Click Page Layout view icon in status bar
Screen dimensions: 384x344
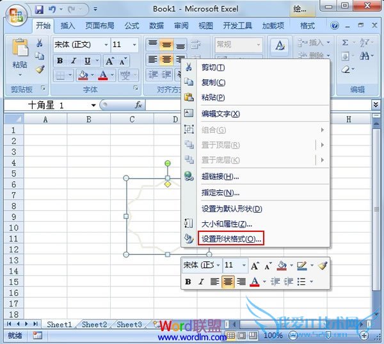point(242,335)
